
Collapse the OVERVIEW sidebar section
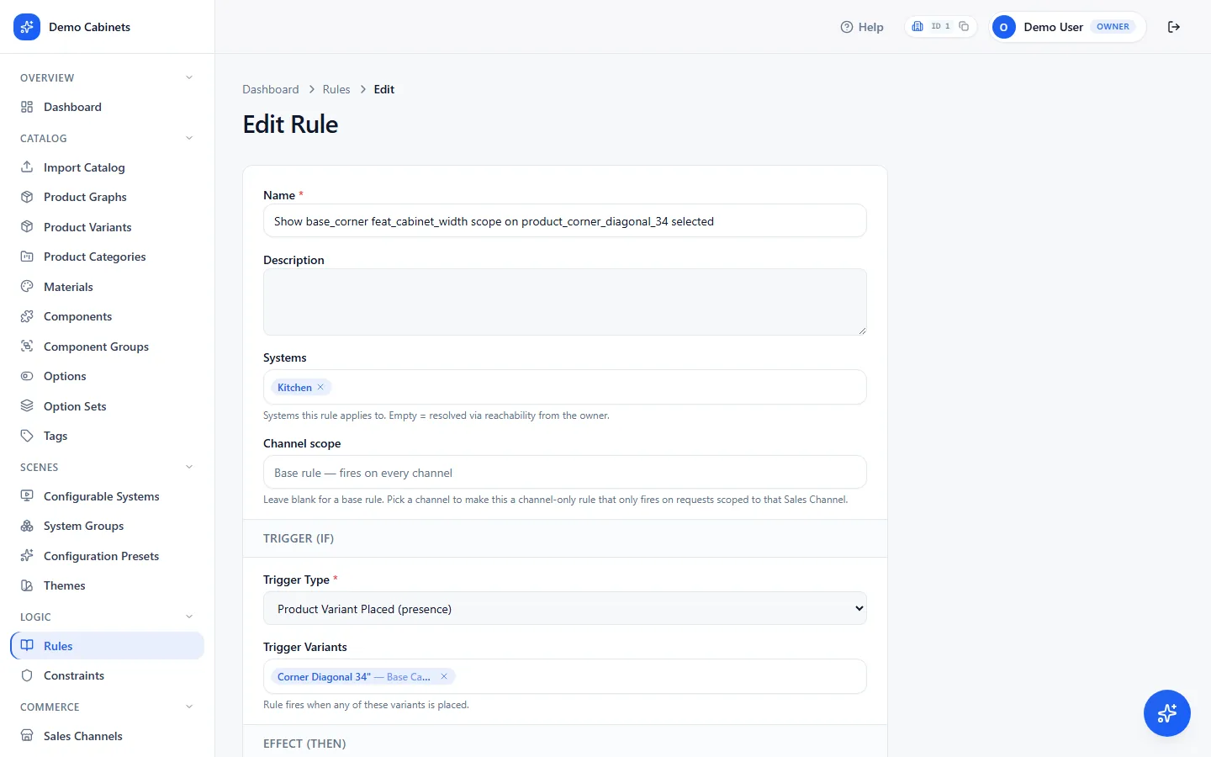[x=189, y=77]
